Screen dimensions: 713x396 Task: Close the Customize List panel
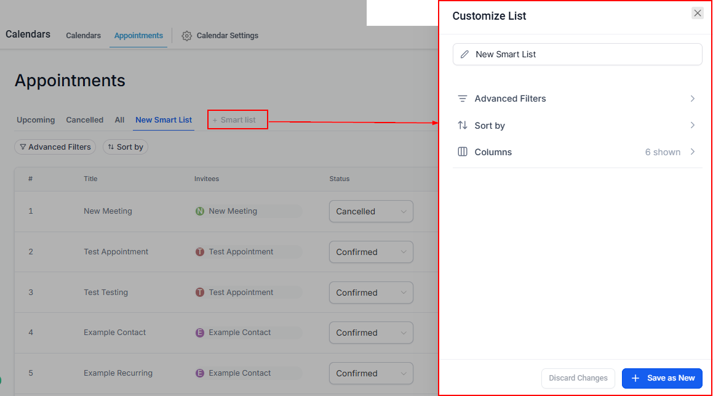697,14
